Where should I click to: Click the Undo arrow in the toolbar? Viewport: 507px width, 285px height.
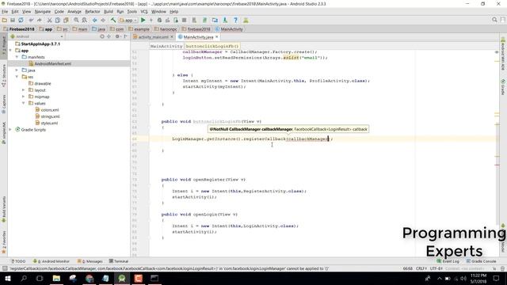pos(31,20)
